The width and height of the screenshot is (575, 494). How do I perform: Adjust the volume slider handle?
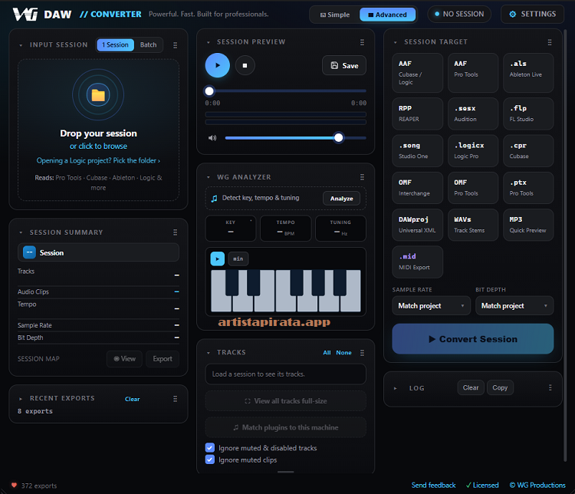pos(338,138)
